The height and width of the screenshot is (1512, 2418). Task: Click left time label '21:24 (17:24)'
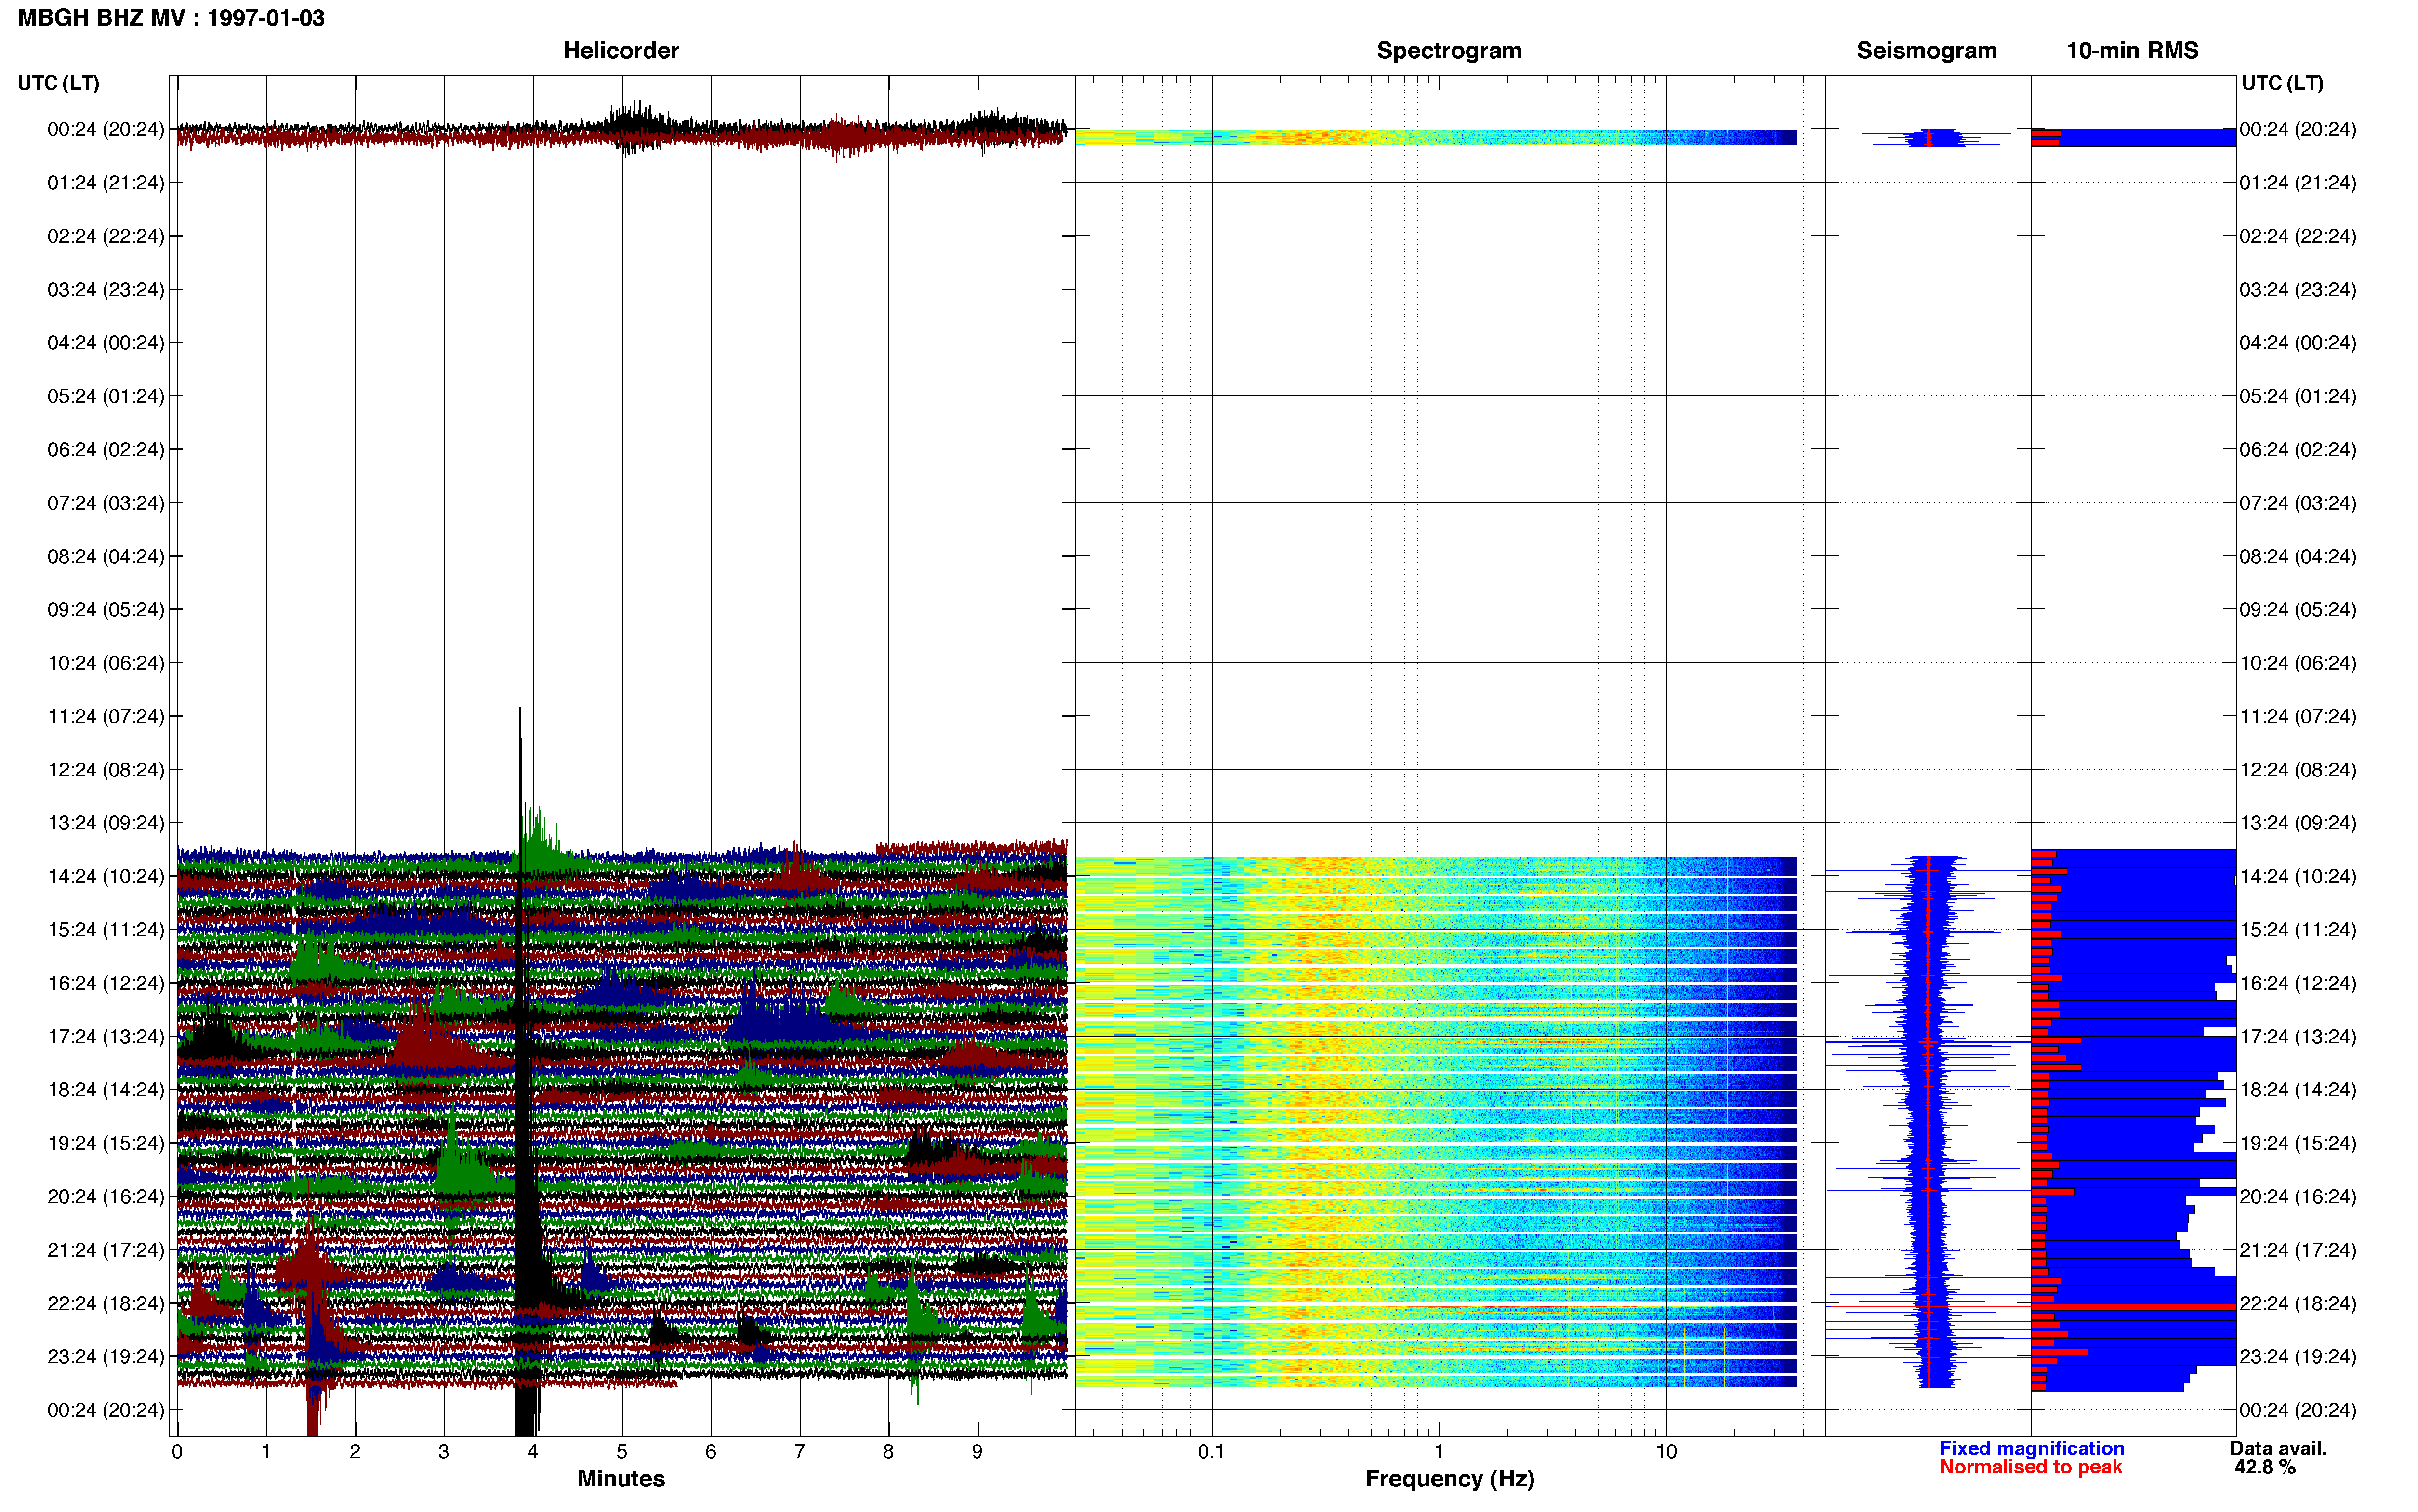tap(106, 1250)
